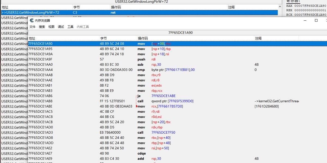
Task: Click the qword ptr [7FF65F5399D0] operand
Action: click(x=172, y=101)
